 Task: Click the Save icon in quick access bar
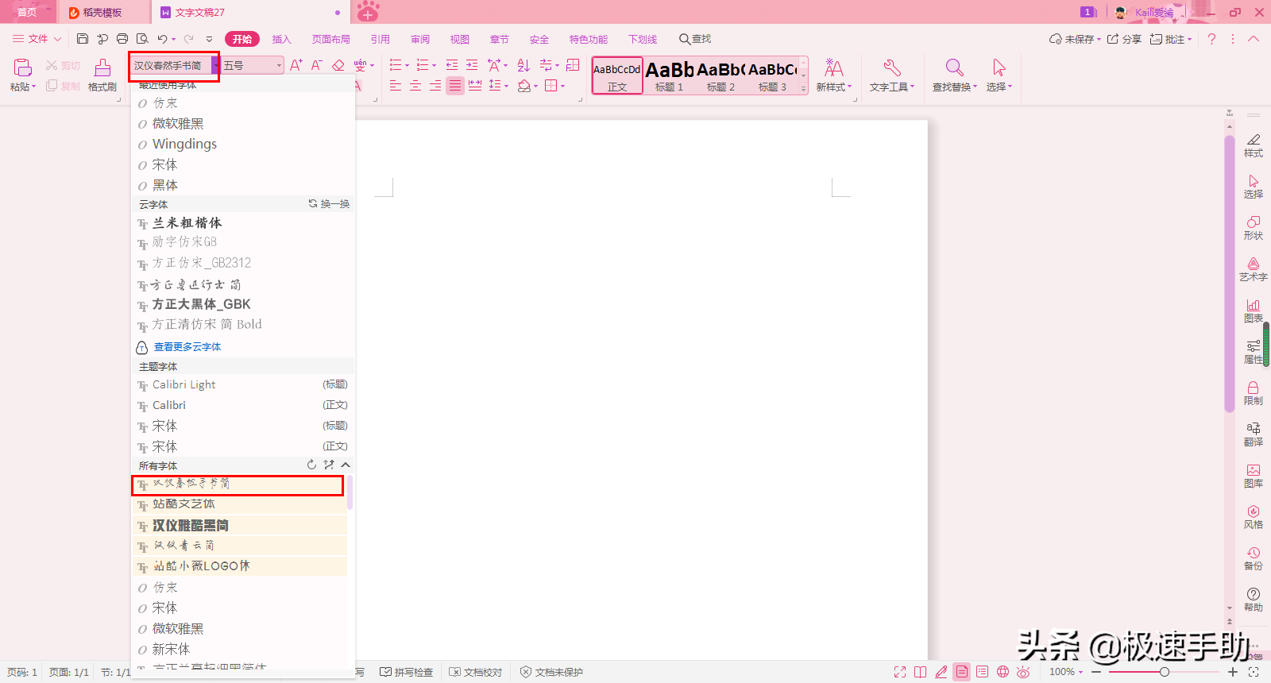coord(83,39)
